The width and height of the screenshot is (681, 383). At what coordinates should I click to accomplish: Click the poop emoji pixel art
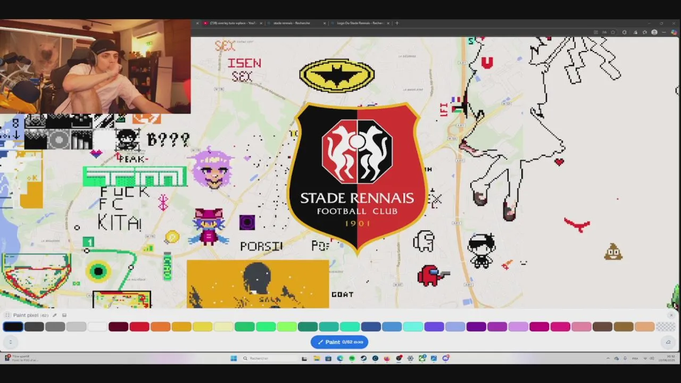(x=613, y=252)
